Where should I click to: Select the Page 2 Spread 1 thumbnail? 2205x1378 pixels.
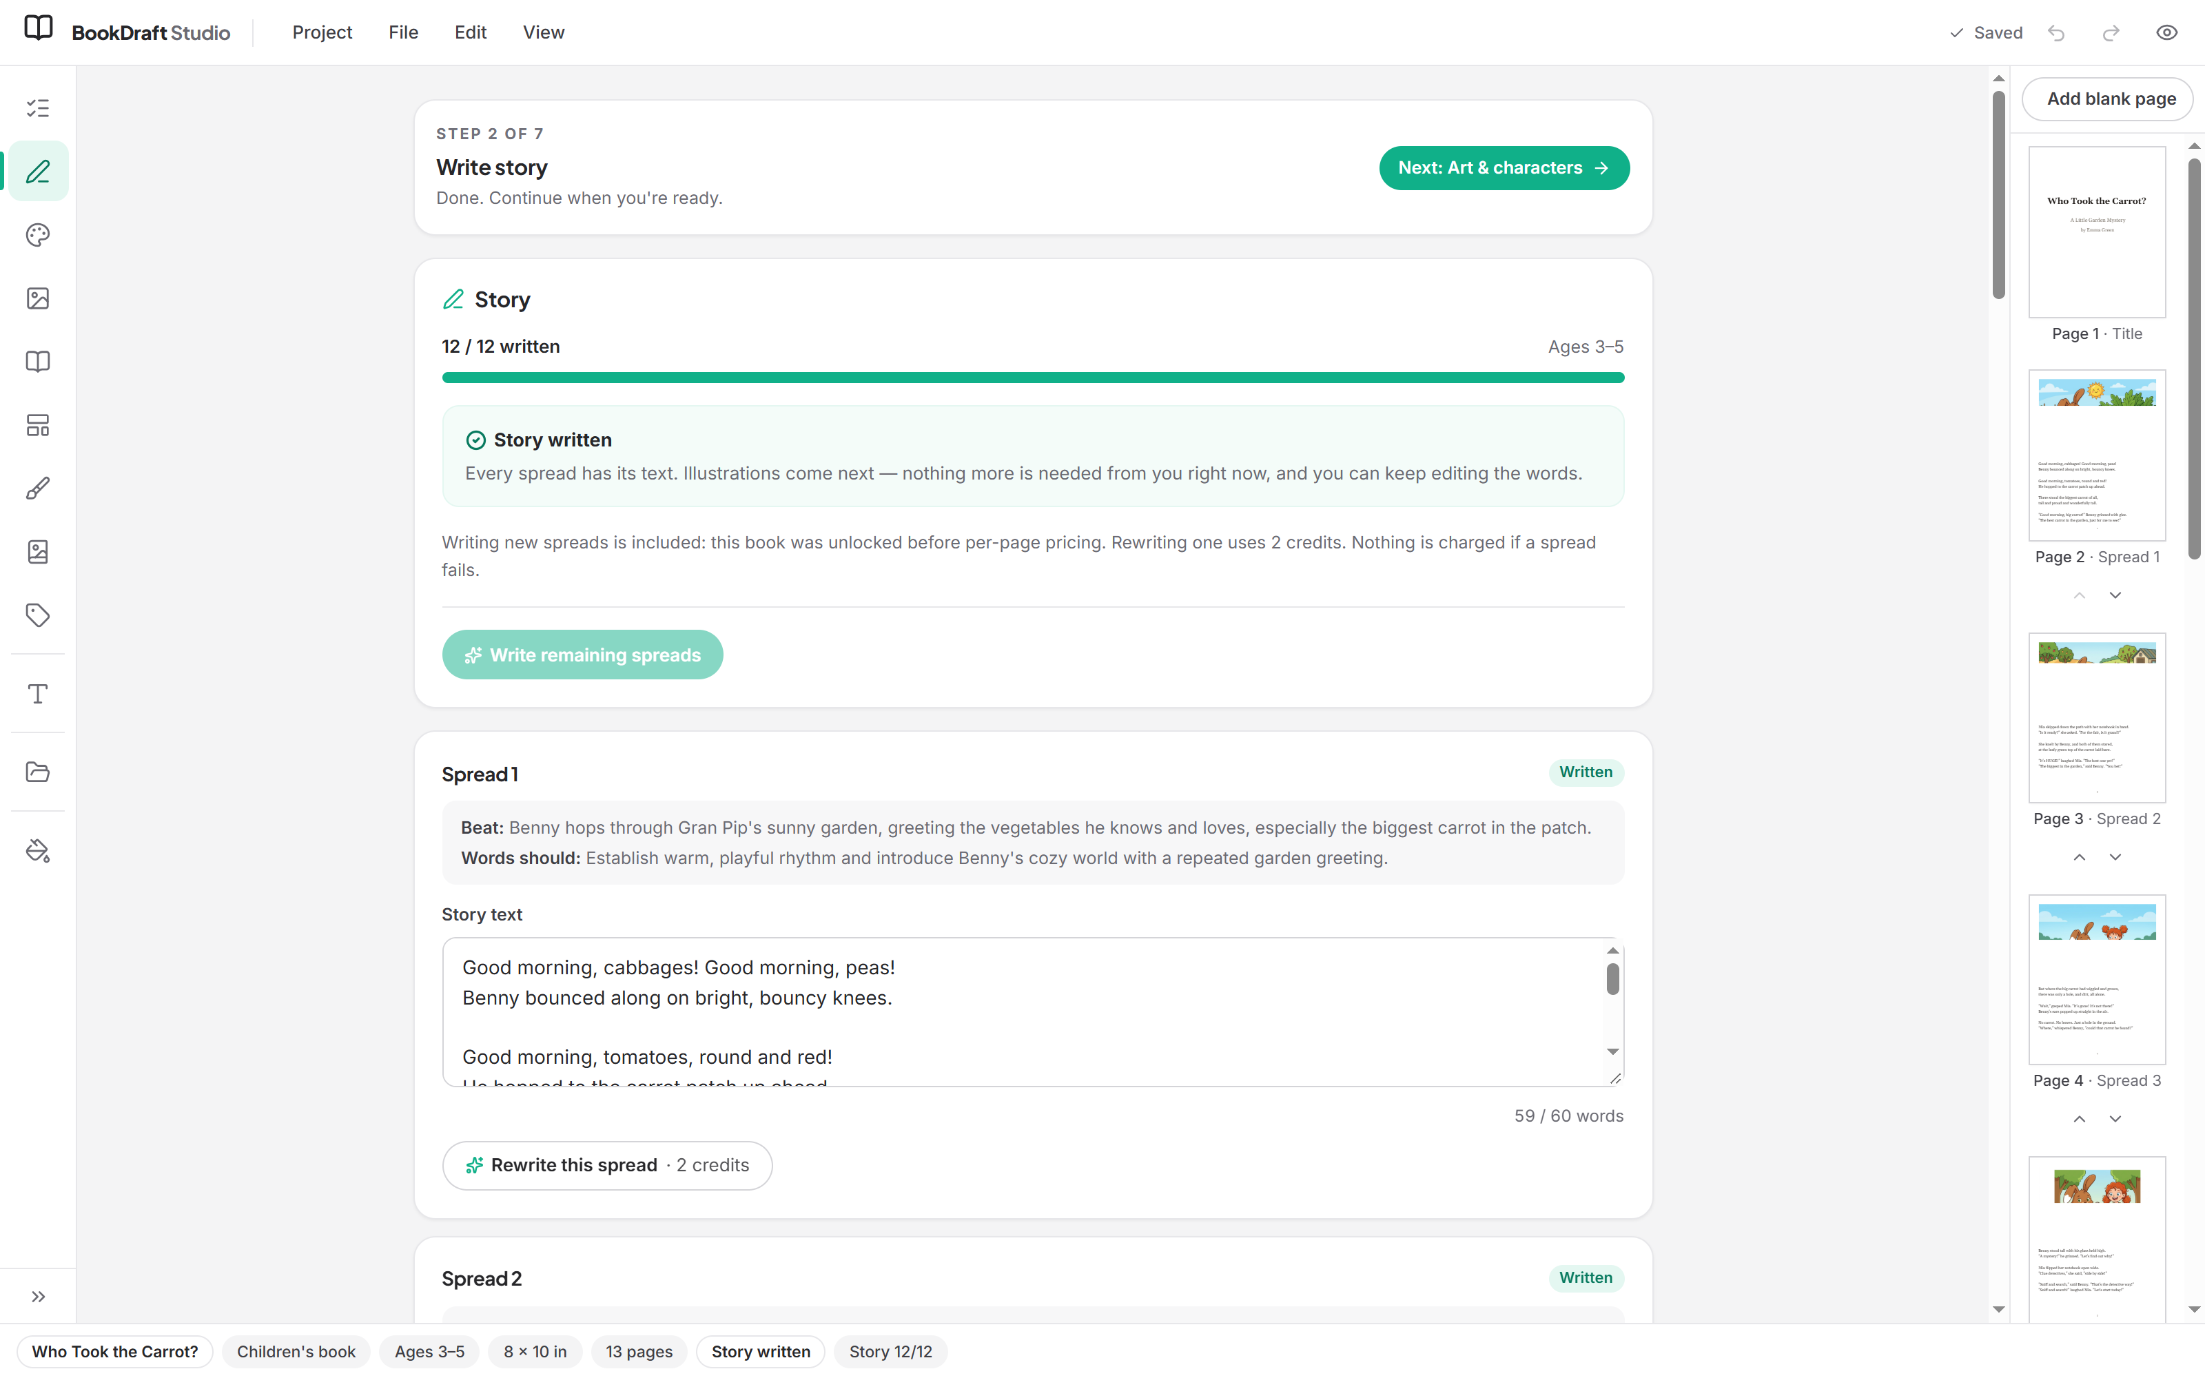pyautogui.click(x=2097, y=455)
